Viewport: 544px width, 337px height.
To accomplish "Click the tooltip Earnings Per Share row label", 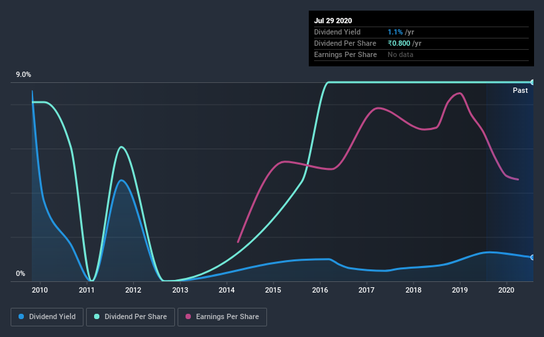I will pyautogui.click(x=345, y=54).
